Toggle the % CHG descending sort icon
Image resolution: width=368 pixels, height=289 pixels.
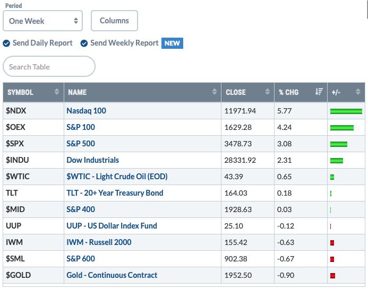319,92
